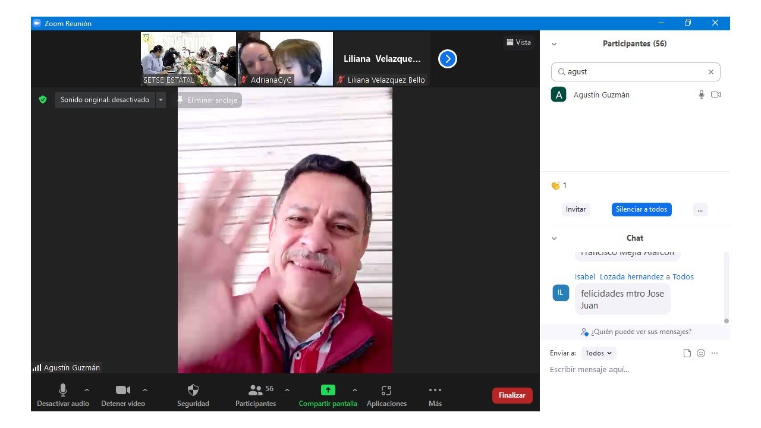Screen dimensions: 761x428
Task: Toggle Detener vídeo camera
Action: click(x=123, y=391)
